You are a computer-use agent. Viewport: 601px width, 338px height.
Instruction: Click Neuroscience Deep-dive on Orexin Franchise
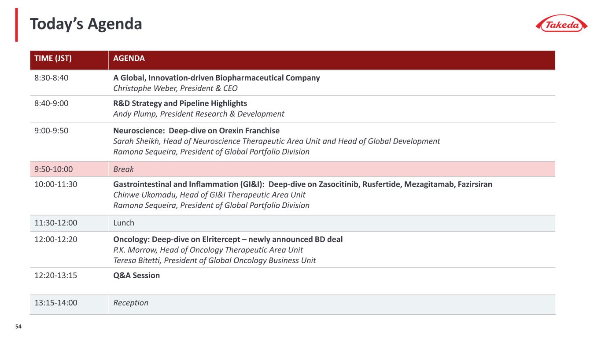click(x=196, y=131)
